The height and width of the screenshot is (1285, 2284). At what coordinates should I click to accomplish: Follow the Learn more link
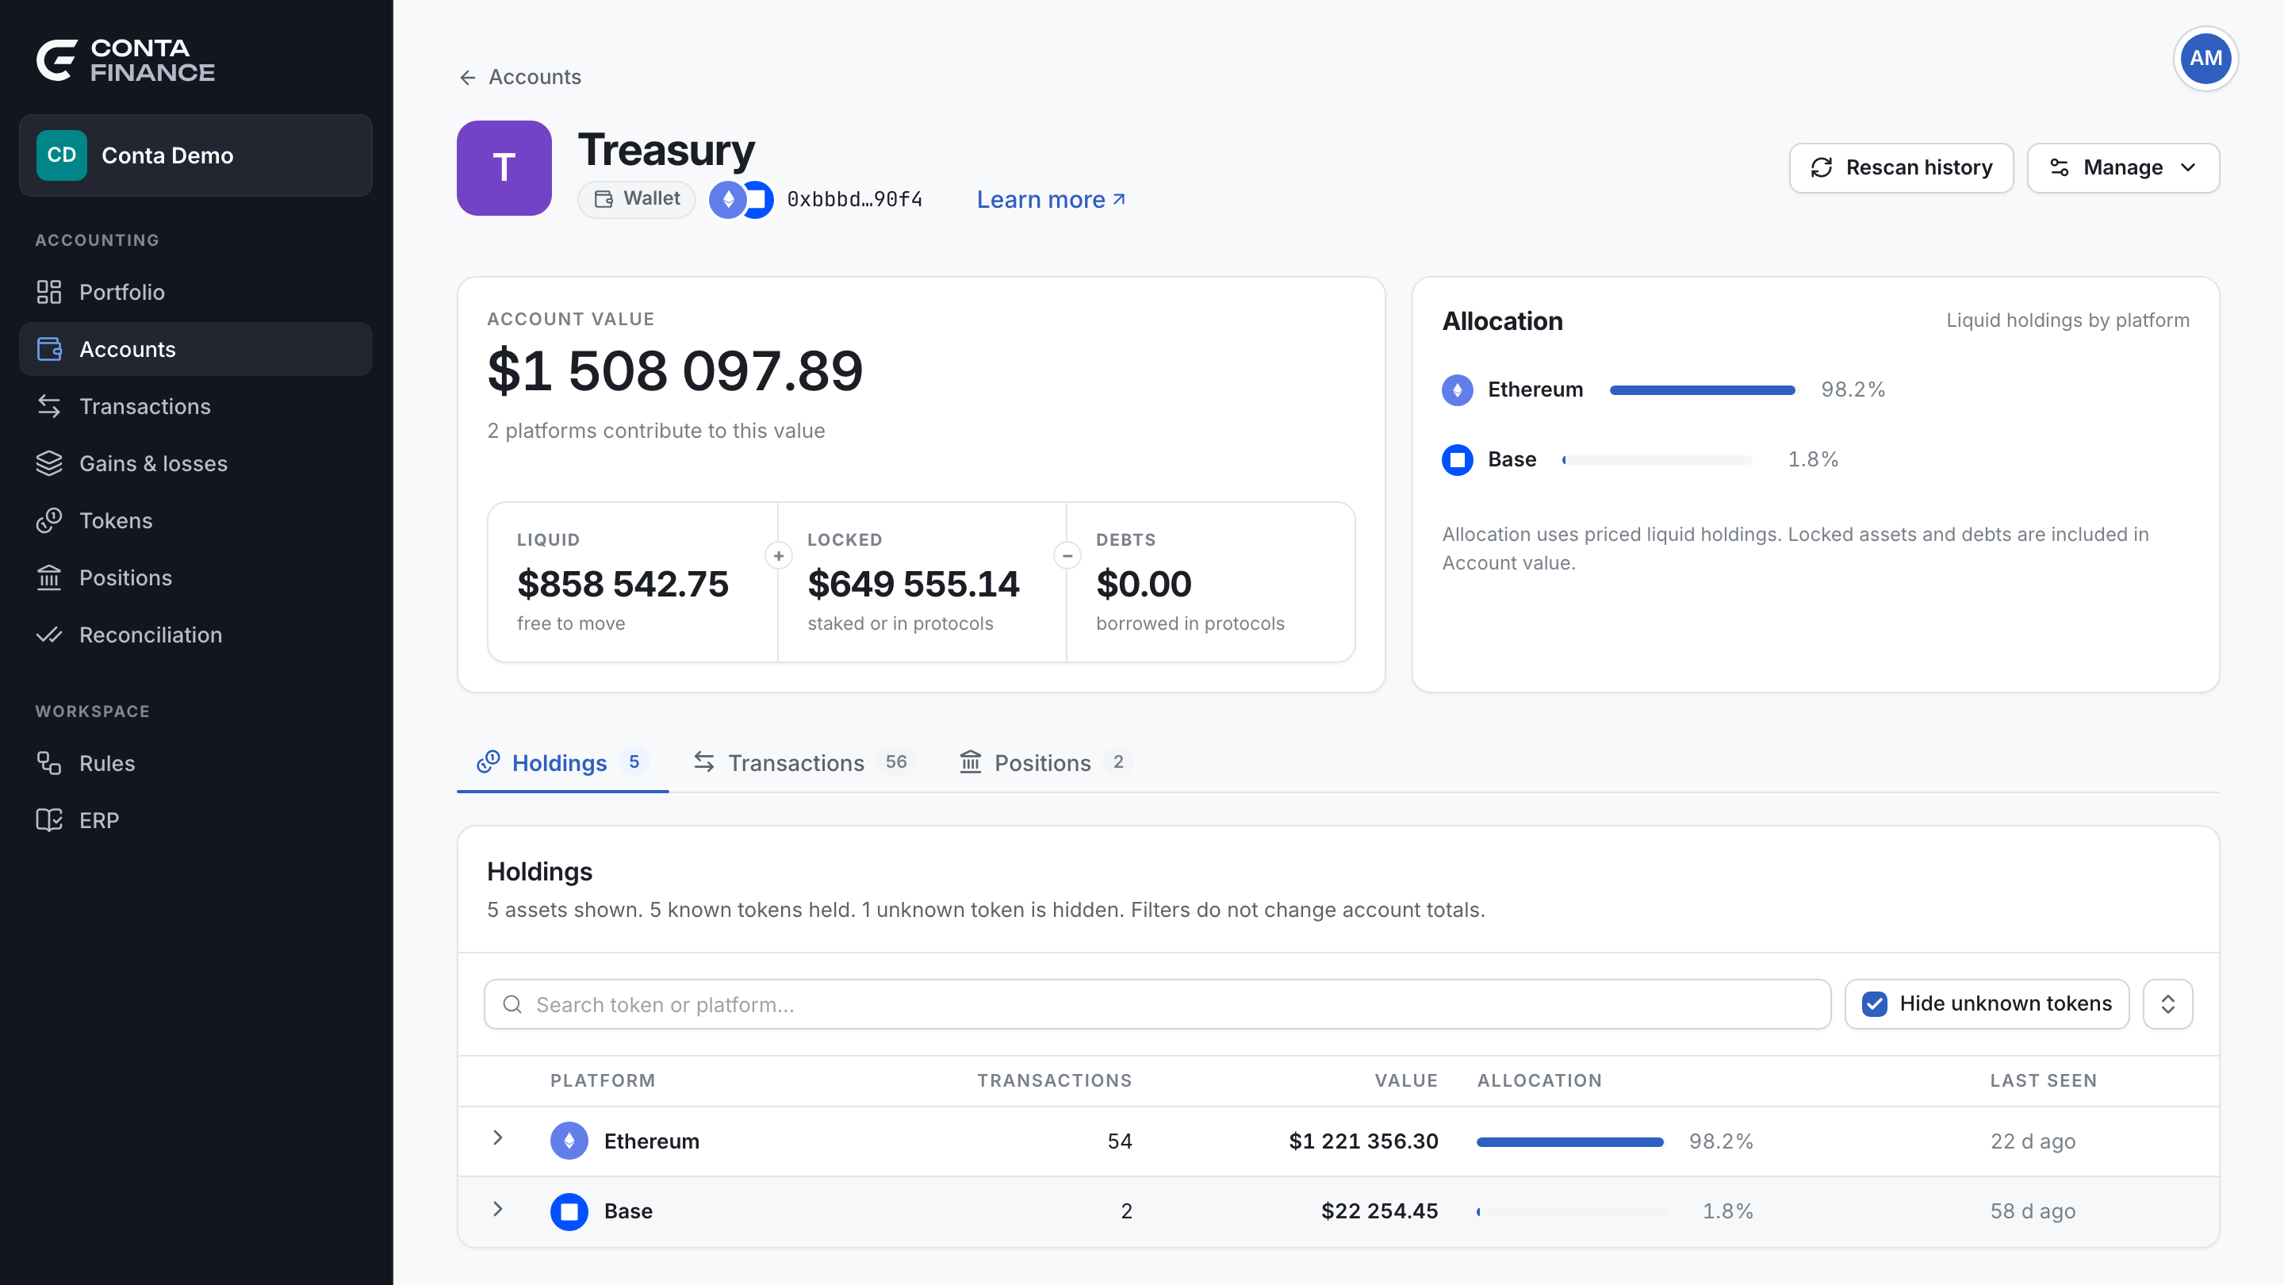[1051, 200]
